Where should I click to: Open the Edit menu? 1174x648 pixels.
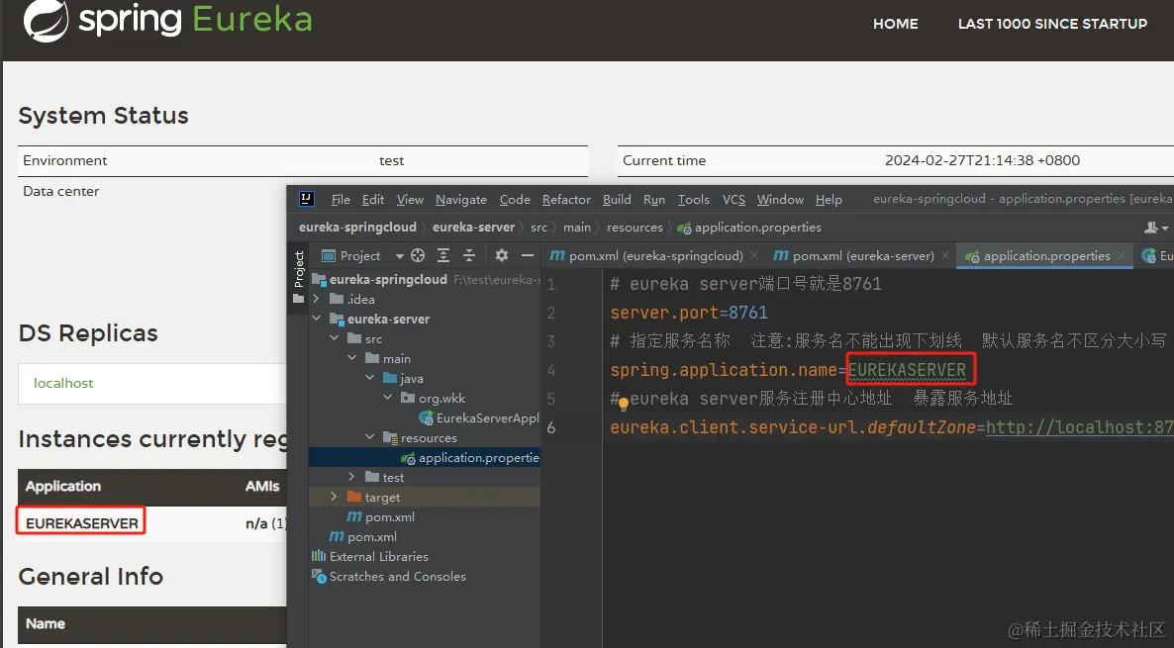click(373, 199)
